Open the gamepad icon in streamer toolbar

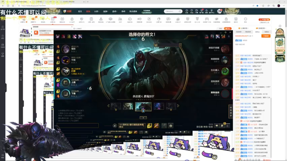pyautogui.click(x=207, y=20)
